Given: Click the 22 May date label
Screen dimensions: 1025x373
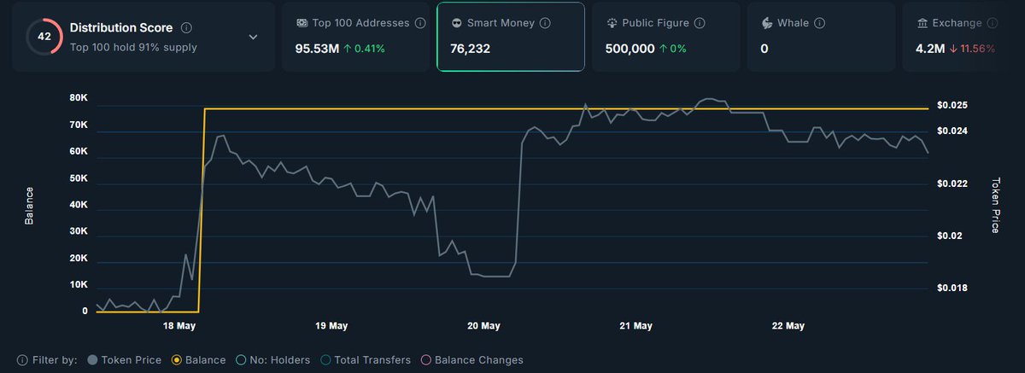Looking at the screenshot, I should click(x=788, y=326).
